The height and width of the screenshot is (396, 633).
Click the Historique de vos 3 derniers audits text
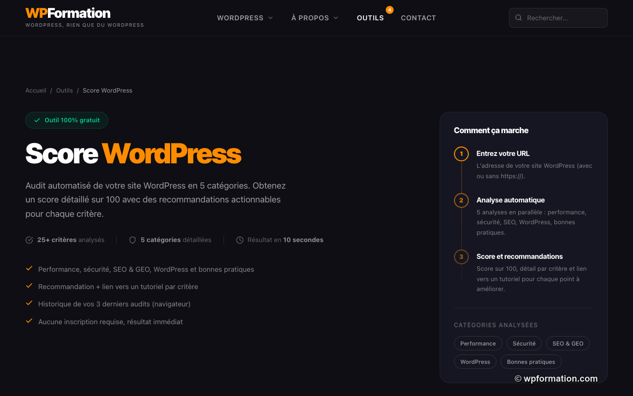[114, 304]
